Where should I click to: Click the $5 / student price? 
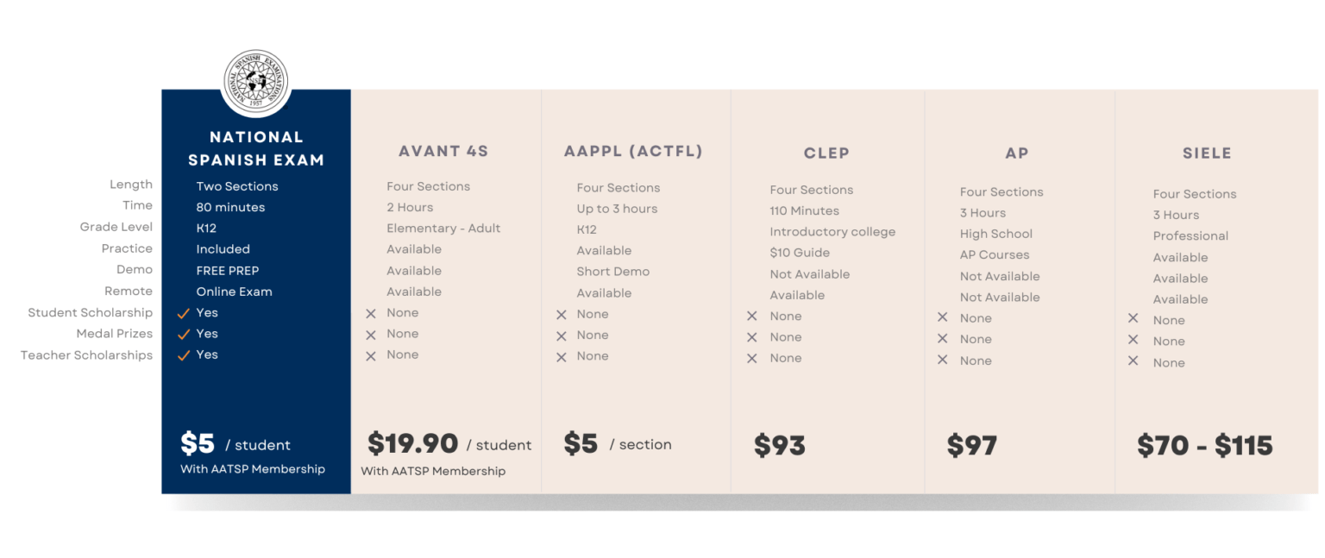(235, 444)
